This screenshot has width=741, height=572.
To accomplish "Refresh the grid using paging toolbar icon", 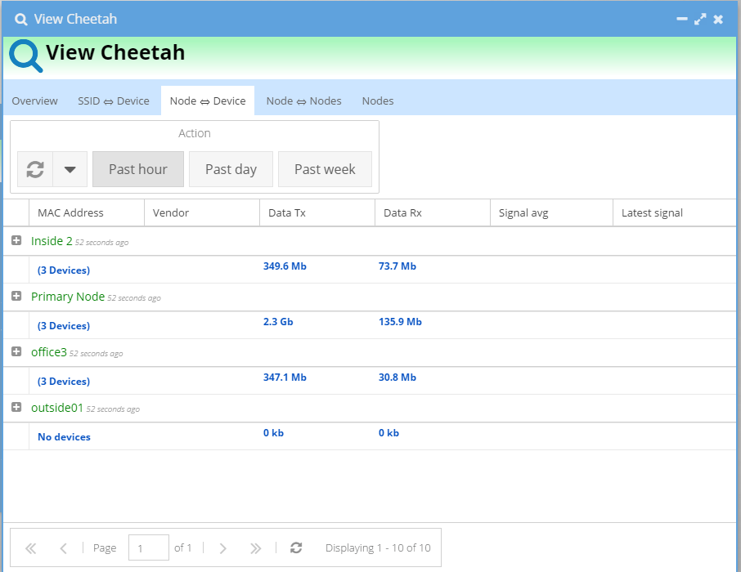I will [296, 548].
